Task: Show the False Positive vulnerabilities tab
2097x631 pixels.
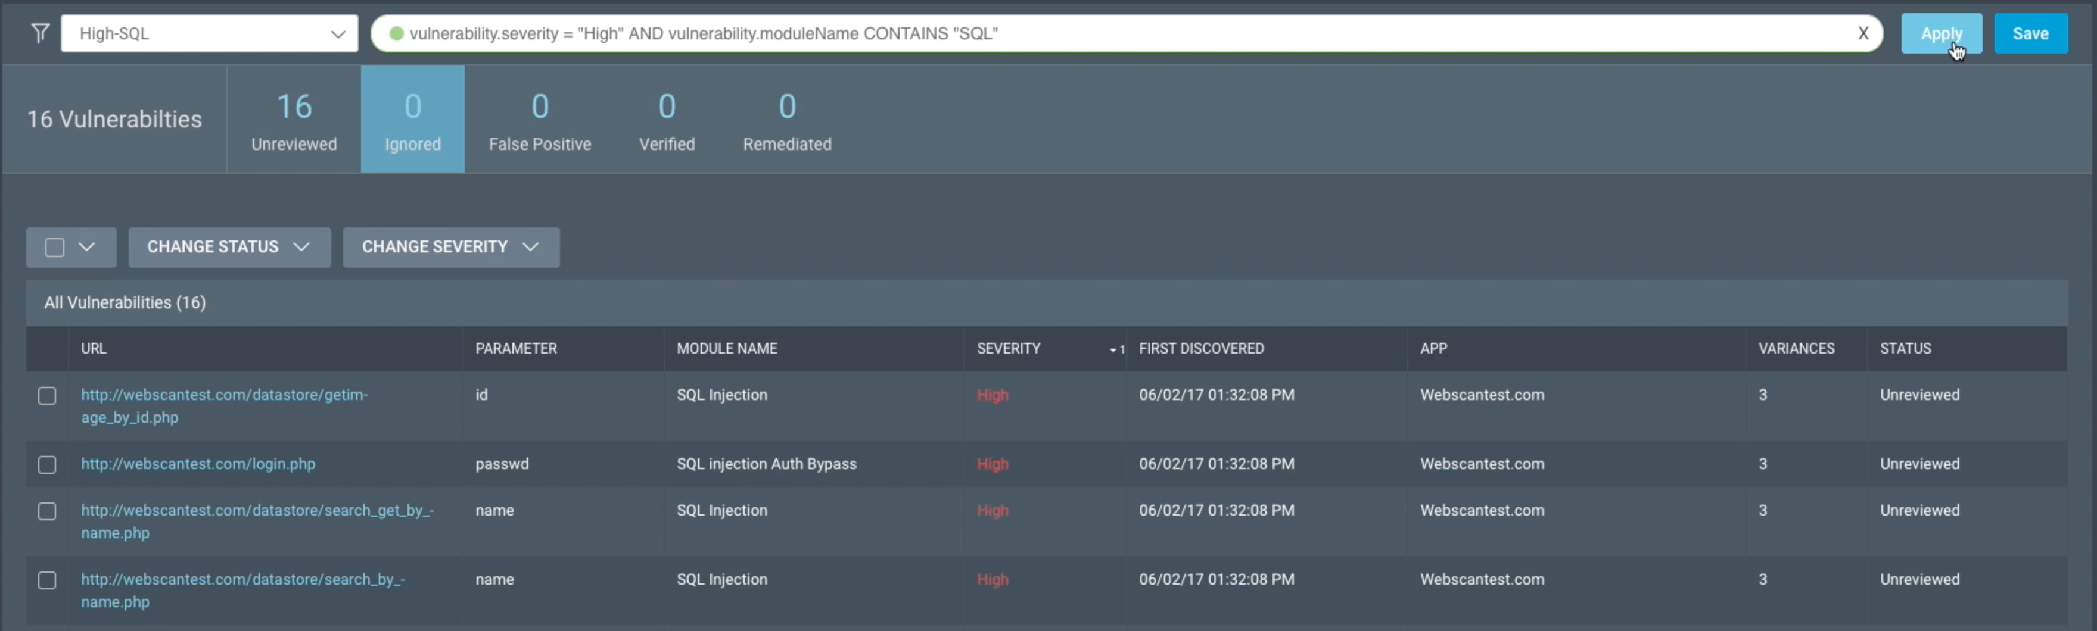Action: (x=540, y=120)
